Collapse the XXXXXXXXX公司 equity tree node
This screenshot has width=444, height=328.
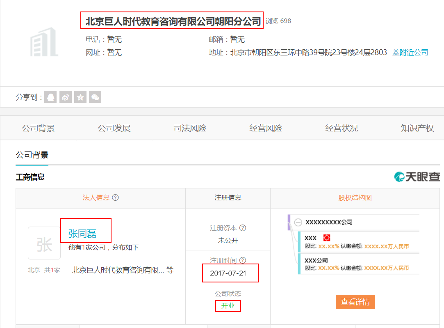[298, 222]
